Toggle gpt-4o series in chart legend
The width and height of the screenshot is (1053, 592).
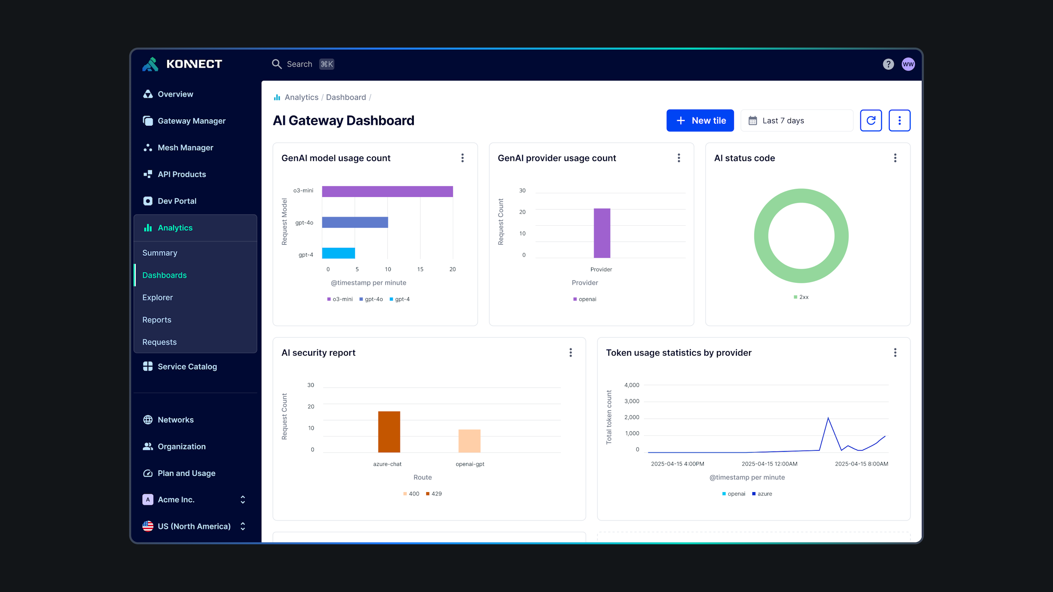[x=371, y=299]
